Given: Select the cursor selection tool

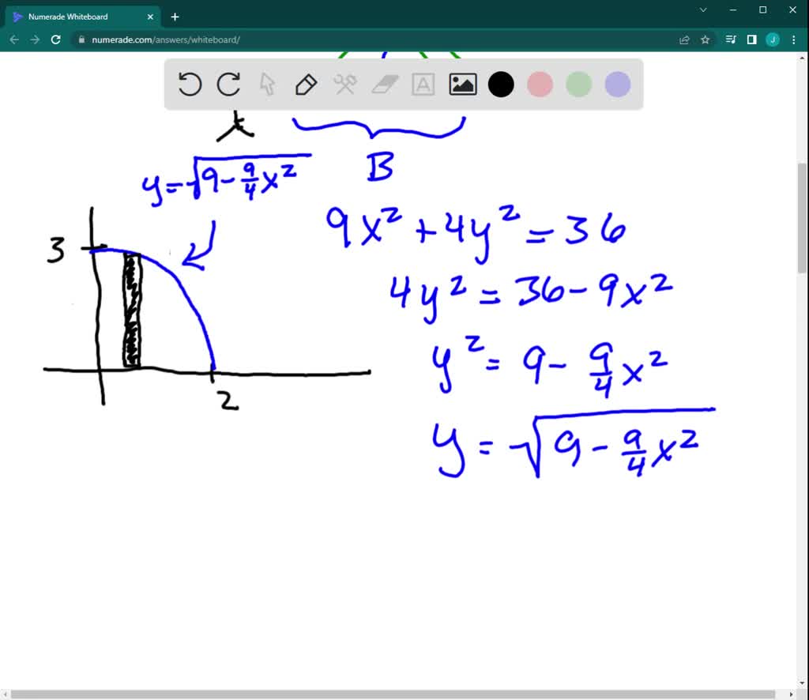Looking at the screenshot, I should tap(267, 84).
